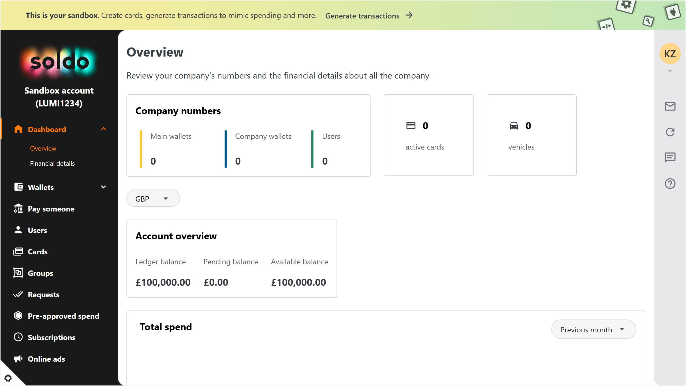
Task: Open the Subscriptions menu item
Action: click(51, 337)
